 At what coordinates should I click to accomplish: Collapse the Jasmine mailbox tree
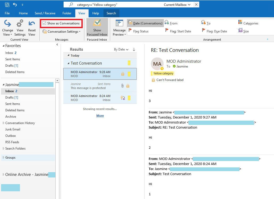(x=3, y=85)
